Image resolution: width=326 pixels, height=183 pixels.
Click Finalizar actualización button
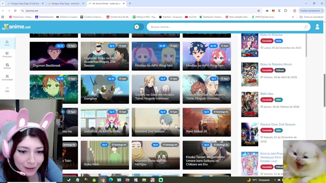pyautogui.click(x=310, y=11)
